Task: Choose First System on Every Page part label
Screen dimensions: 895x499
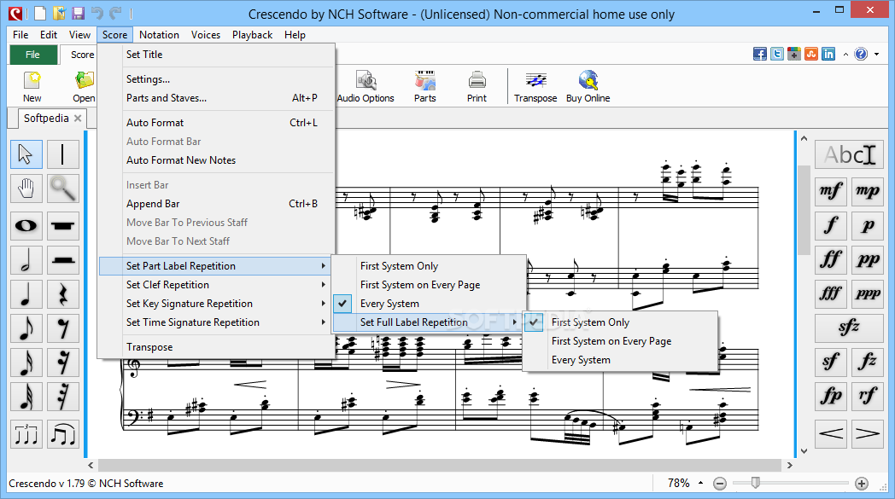Action: click(x=428, y=285)
